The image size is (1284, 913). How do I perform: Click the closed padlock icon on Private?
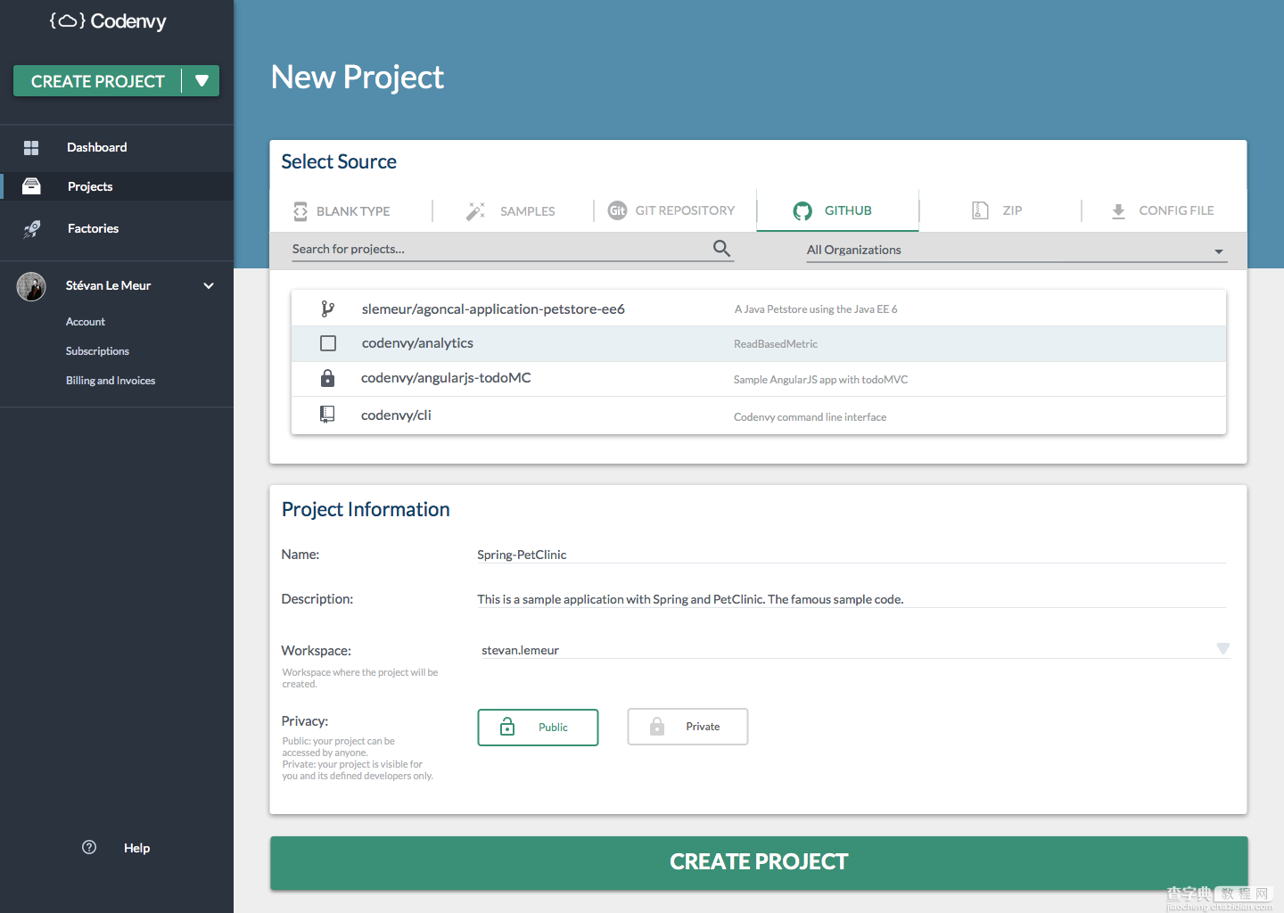click(657, 726)
